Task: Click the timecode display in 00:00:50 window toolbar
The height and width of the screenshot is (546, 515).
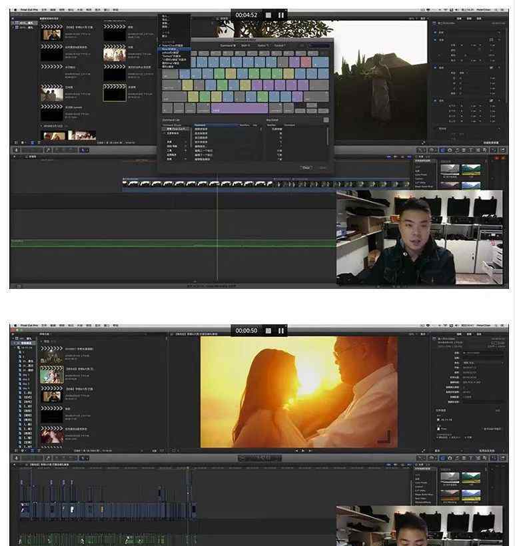Action: [x=259, y=458]
